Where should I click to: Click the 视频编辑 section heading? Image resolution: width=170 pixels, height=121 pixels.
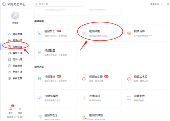[x=39, y=21]
